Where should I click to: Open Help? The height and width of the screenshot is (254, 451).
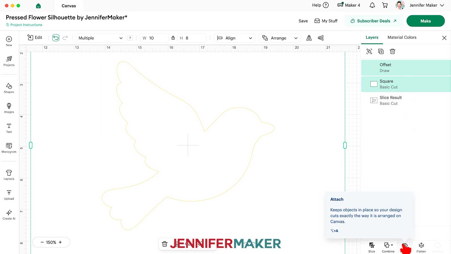click(320, 5)
